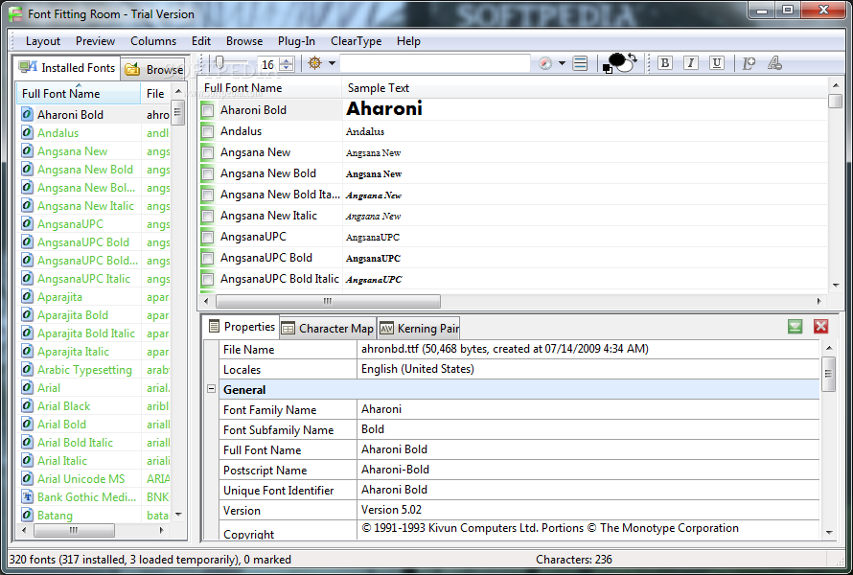This screenshot has height=575, width=853.
Task: Click the horizontal lines list icon
Action: 581,63
